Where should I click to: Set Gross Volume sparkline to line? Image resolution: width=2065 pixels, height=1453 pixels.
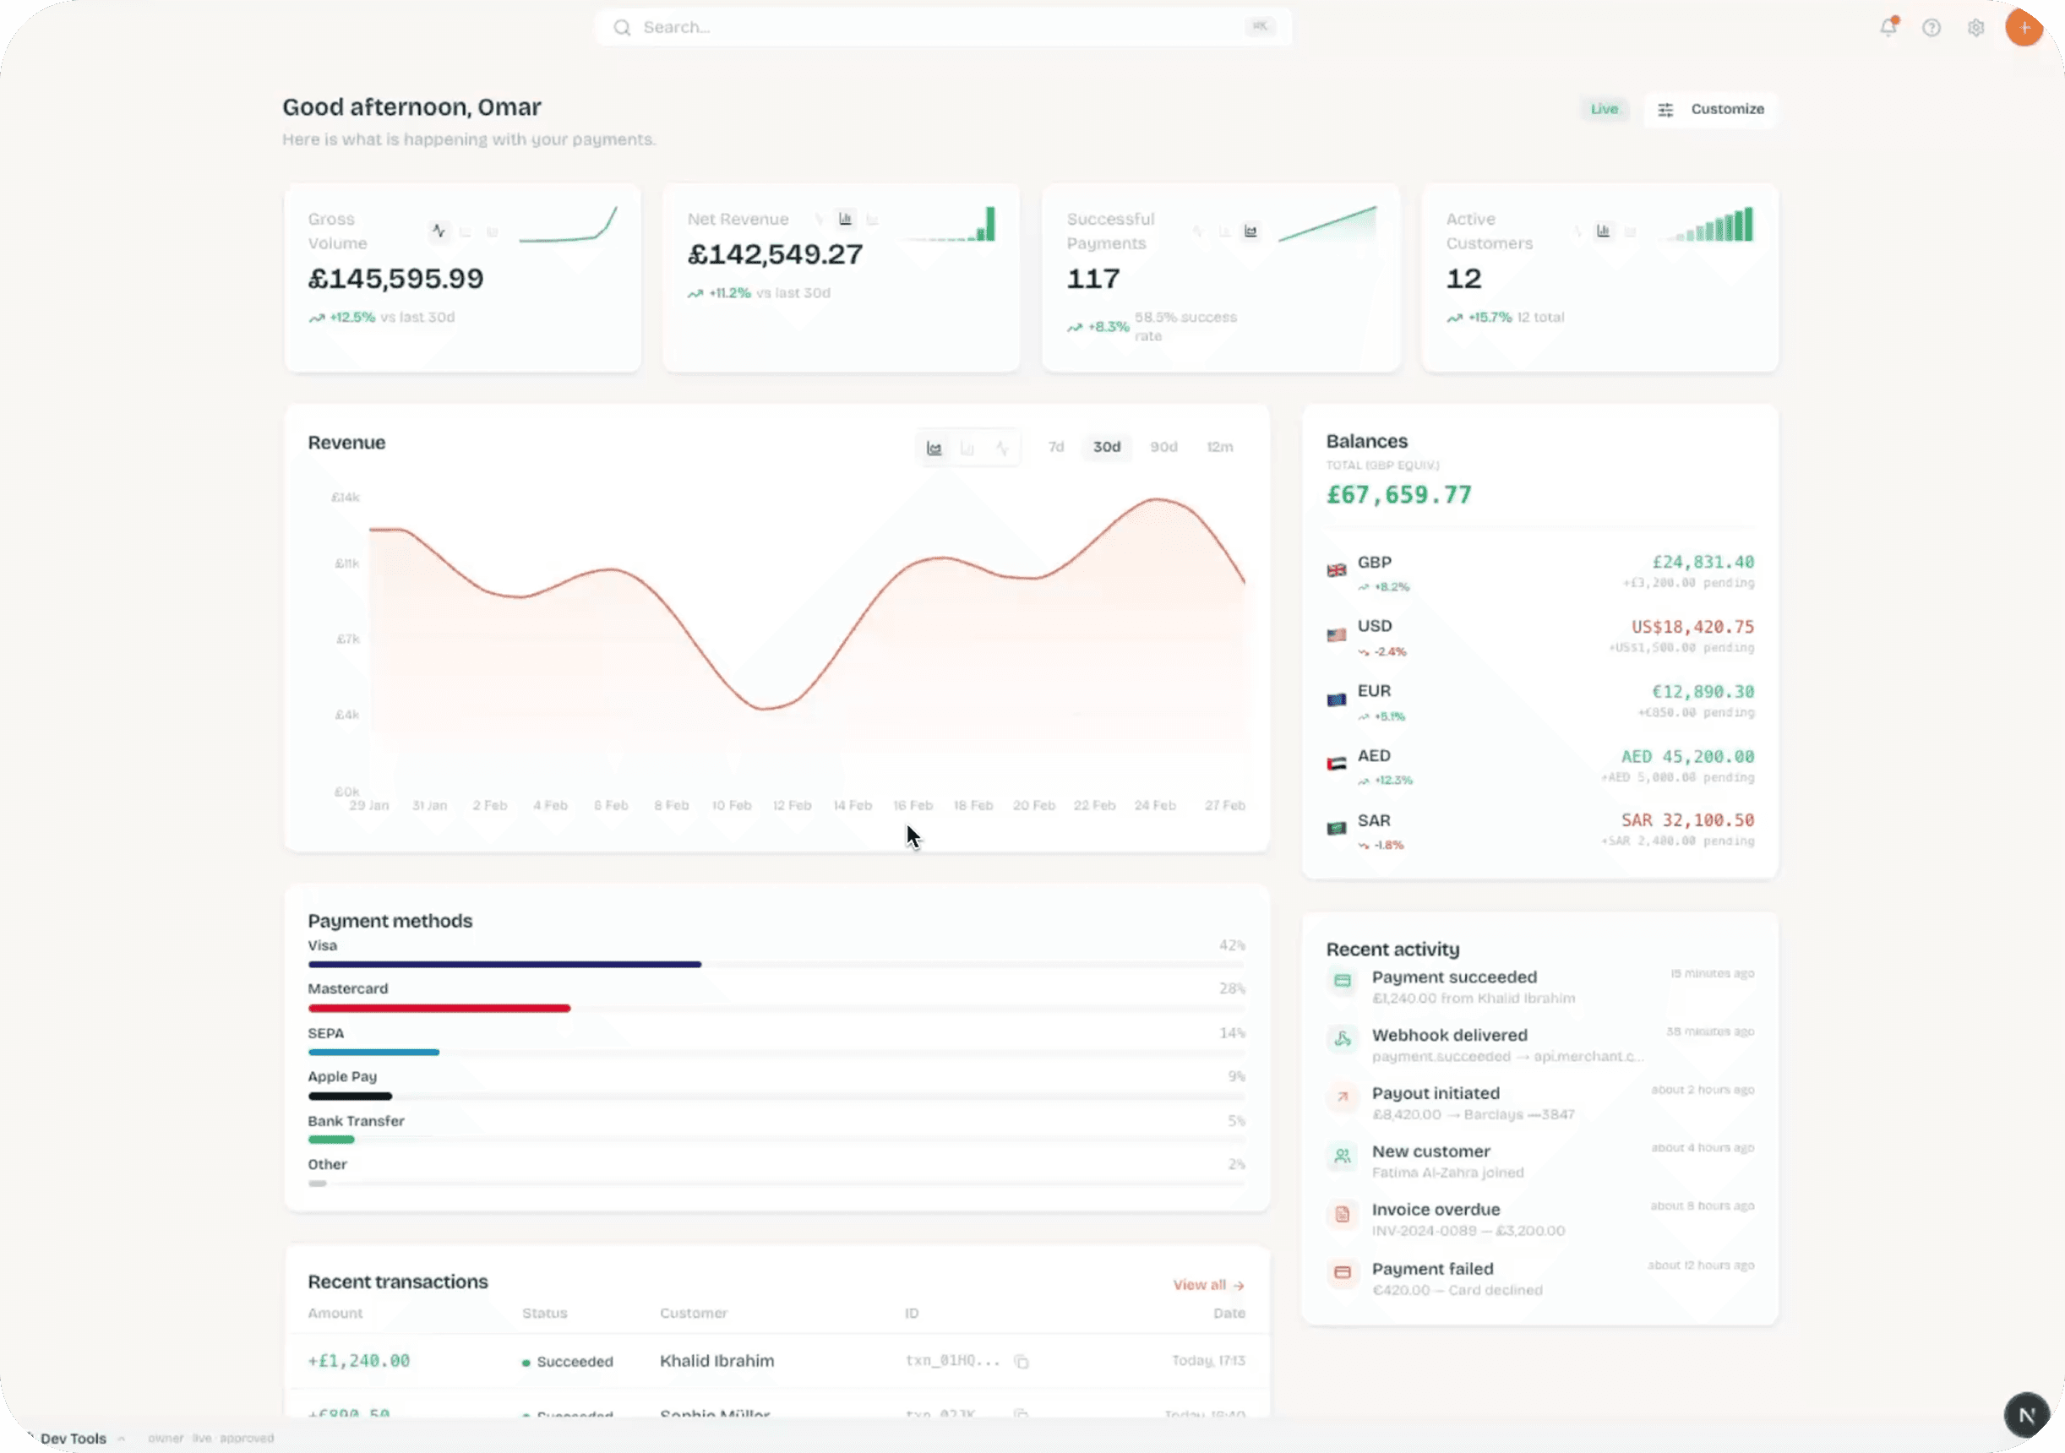[x=438, y=231]
